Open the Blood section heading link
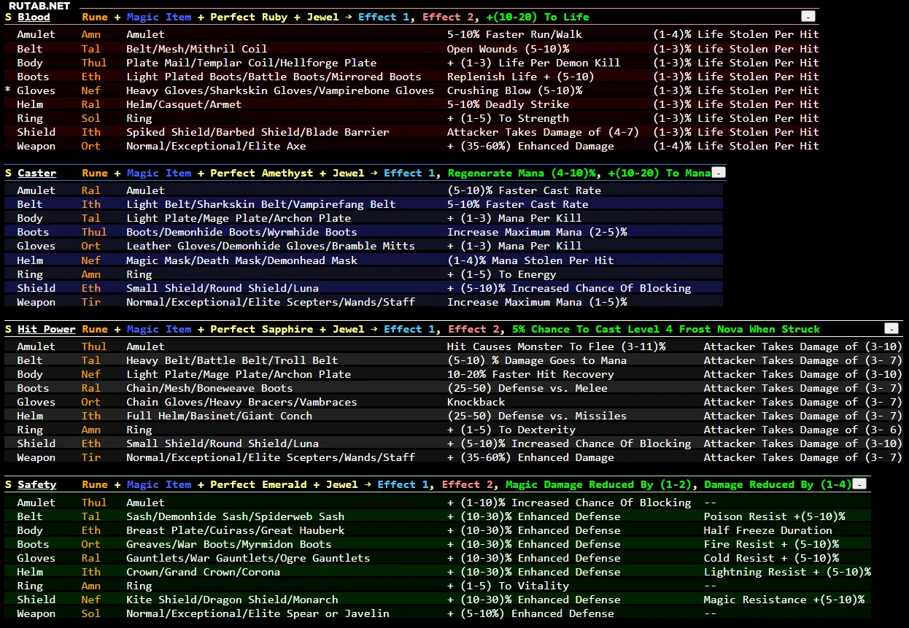This screenshot has height=628, width=909. (x=34, y=17)
